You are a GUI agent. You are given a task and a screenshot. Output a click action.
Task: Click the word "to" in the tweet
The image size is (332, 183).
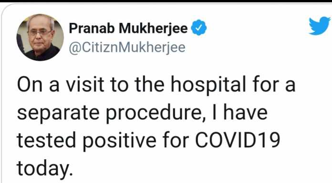(119, 85)
